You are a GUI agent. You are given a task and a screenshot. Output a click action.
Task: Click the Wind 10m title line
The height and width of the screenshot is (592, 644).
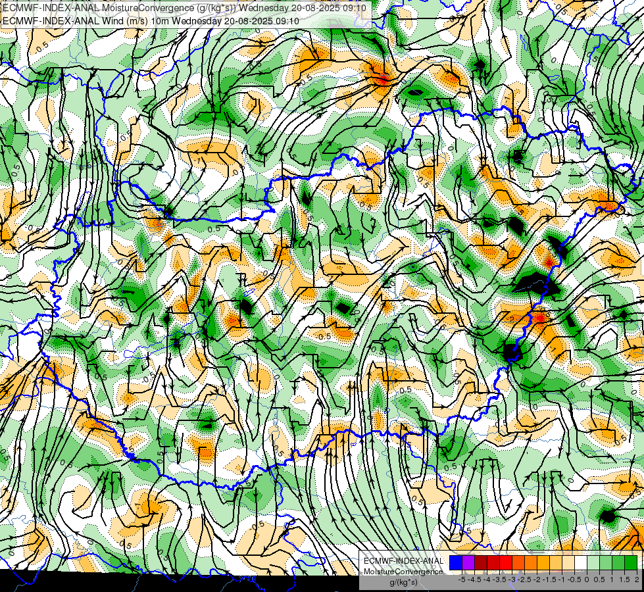coord(151,21)
